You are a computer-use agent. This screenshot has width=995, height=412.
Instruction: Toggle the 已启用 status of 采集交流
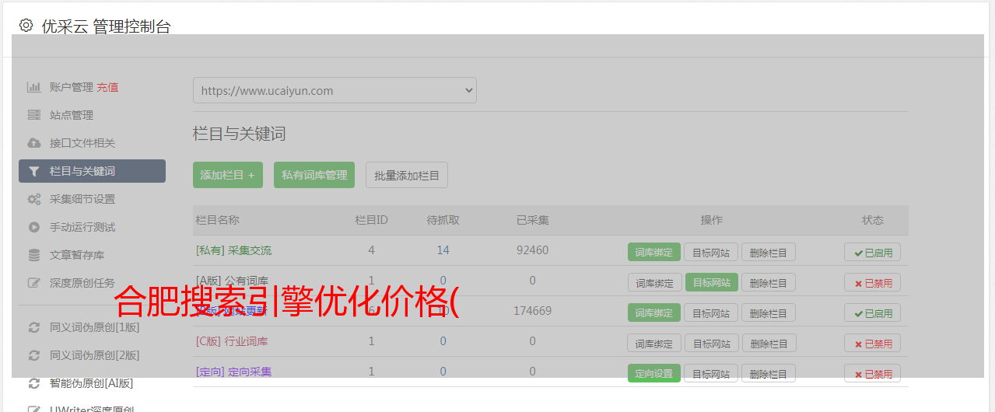[x=872, y=252]
